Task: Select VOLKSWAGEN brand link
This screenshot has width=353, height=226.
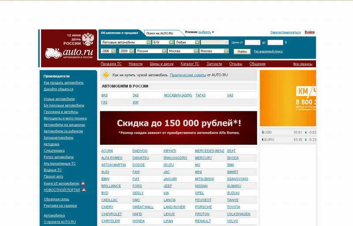Action: point(239,214)
